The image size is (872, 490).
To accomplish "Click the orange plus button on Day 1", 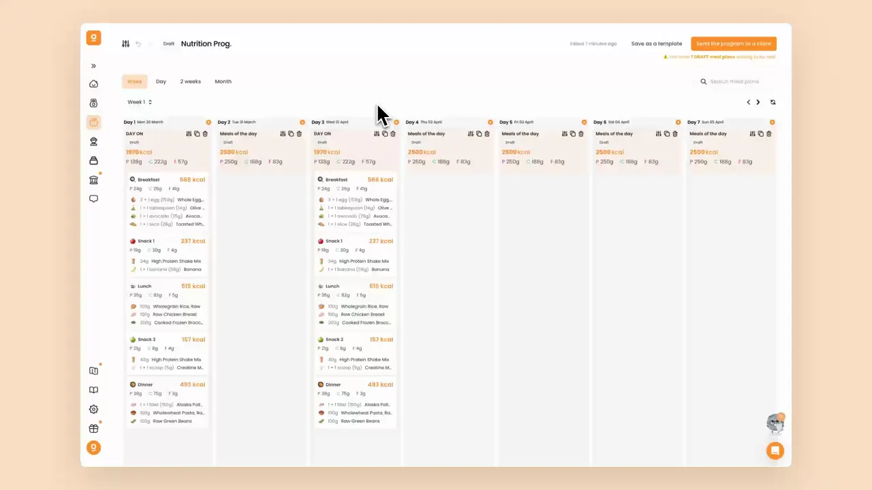I will tap(208, 122).
